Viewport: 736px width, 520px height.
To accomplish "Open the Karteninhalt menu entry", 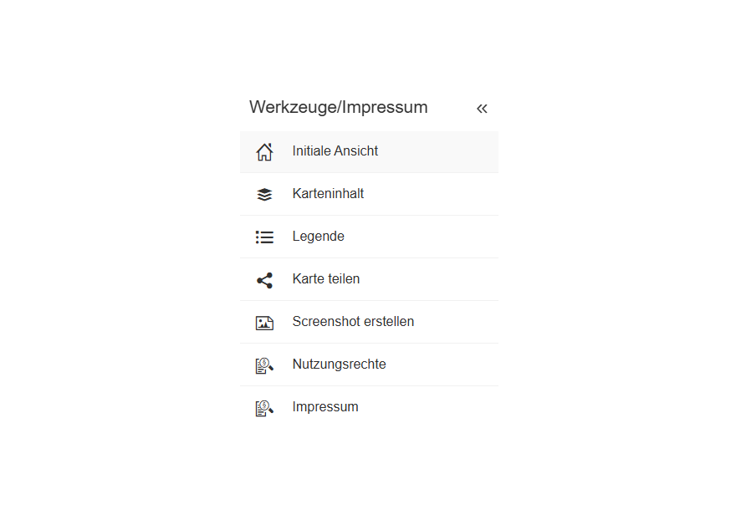I will [328, 194].
